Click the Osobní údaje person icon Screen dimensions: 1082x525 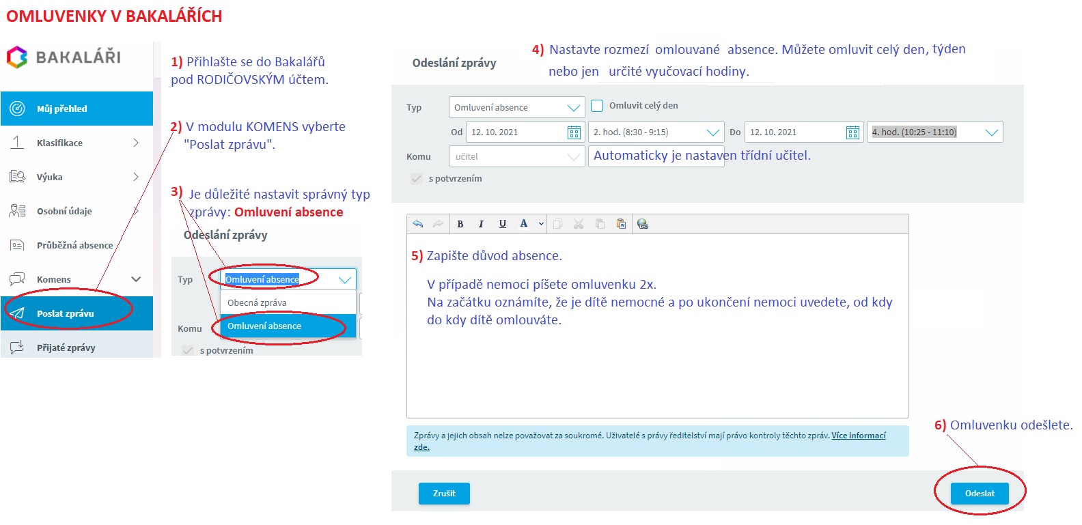pyautogui.click(x=17, y=211)
